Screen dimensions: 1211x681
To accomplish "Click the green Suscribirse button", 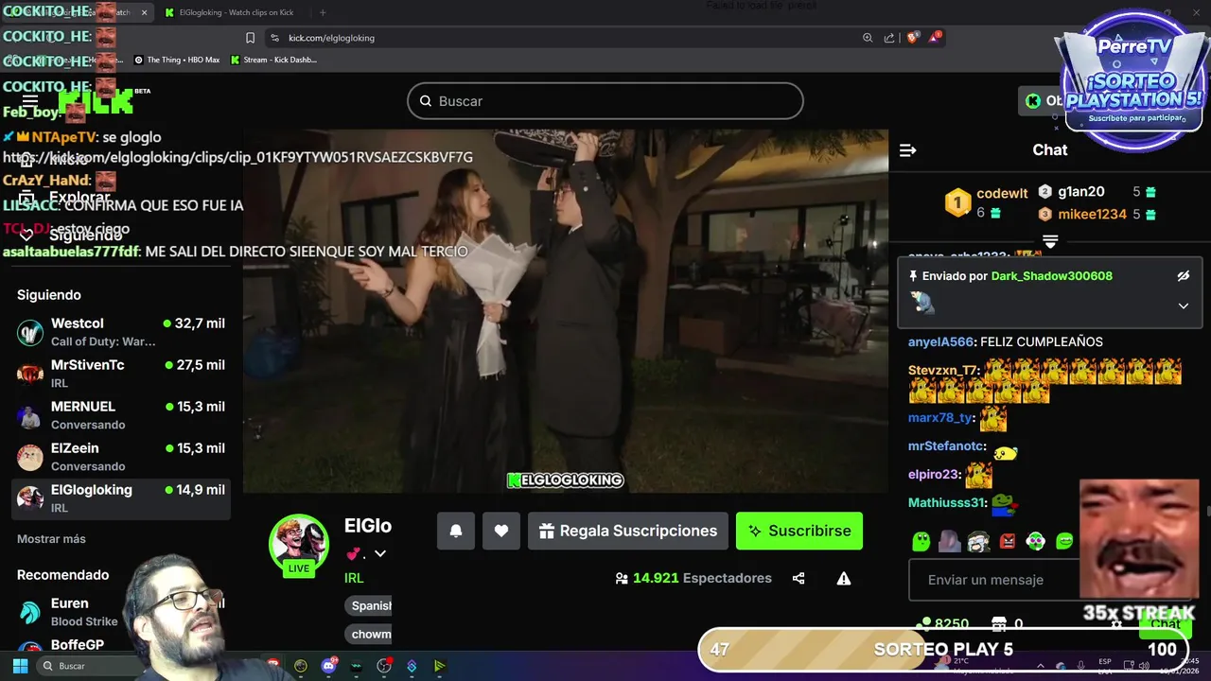I will (x=799, y=531).
